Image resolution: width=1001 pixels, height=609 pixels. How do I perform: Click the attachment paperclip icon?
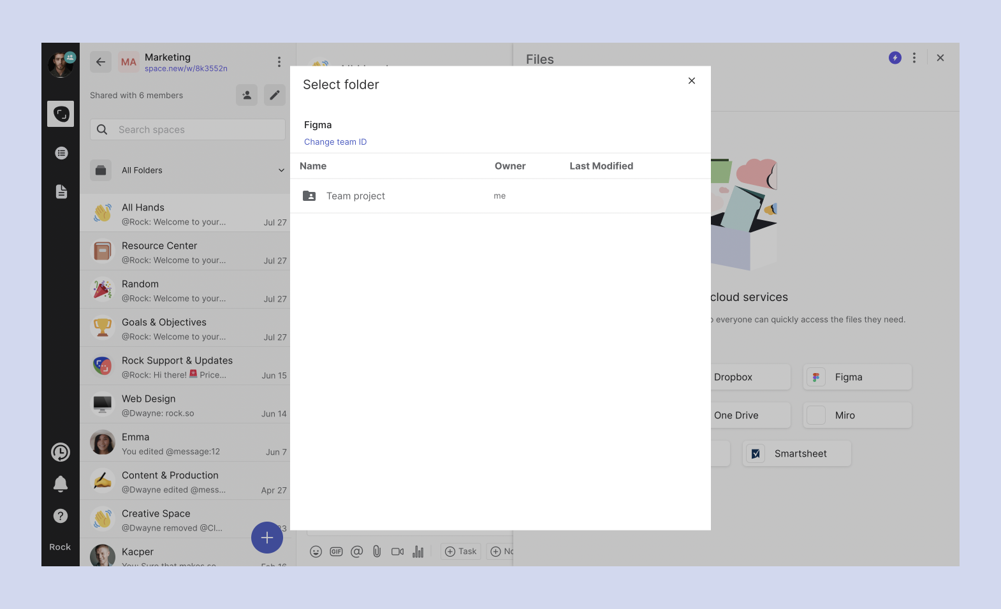pos(377,552)
